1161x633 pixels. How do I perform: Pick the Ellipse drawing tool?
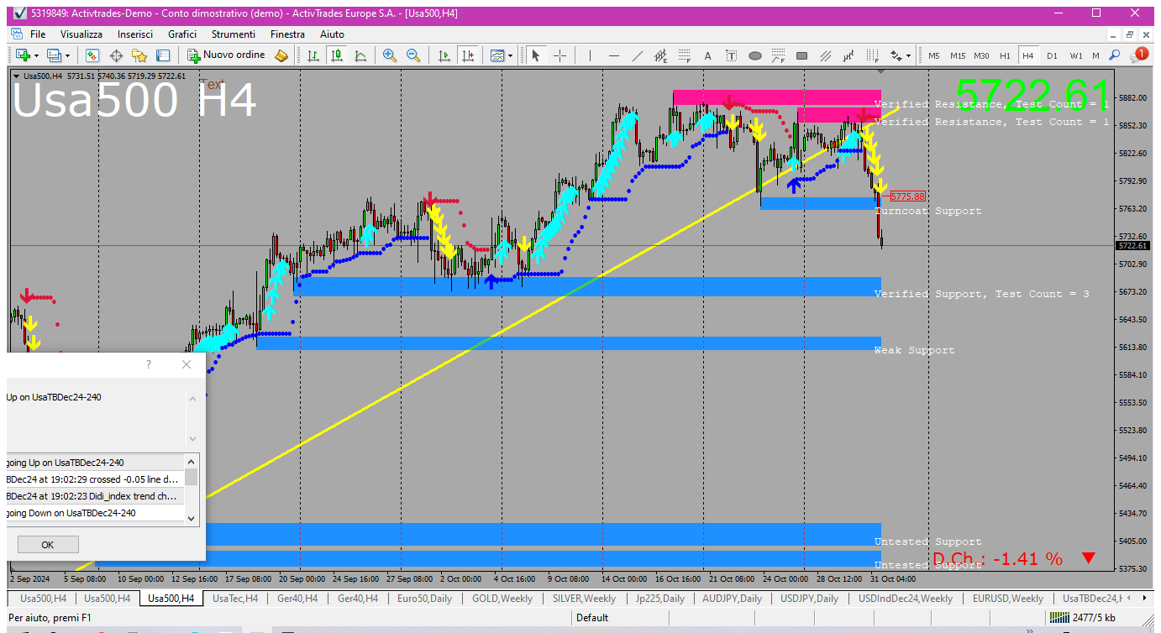click(754, 55)
